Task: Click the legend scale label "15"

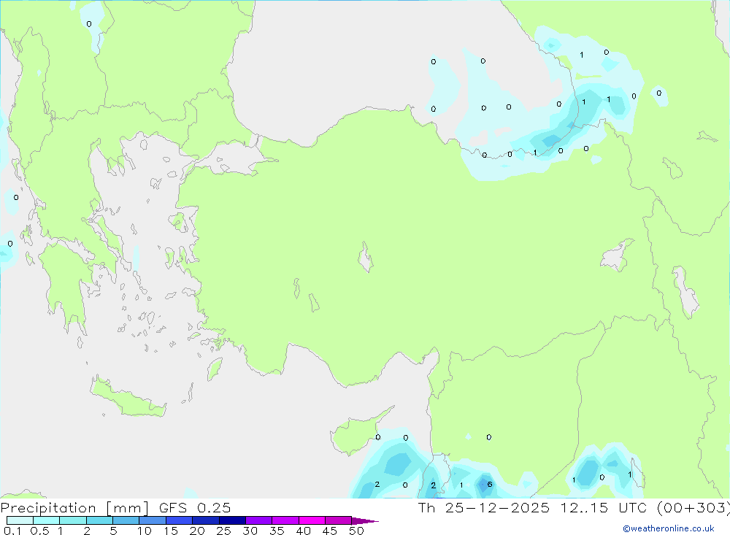Action: (171, 531)
